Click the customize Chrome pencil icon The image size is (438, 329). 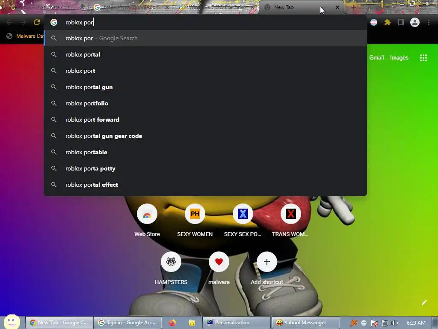tap(424, 302)
